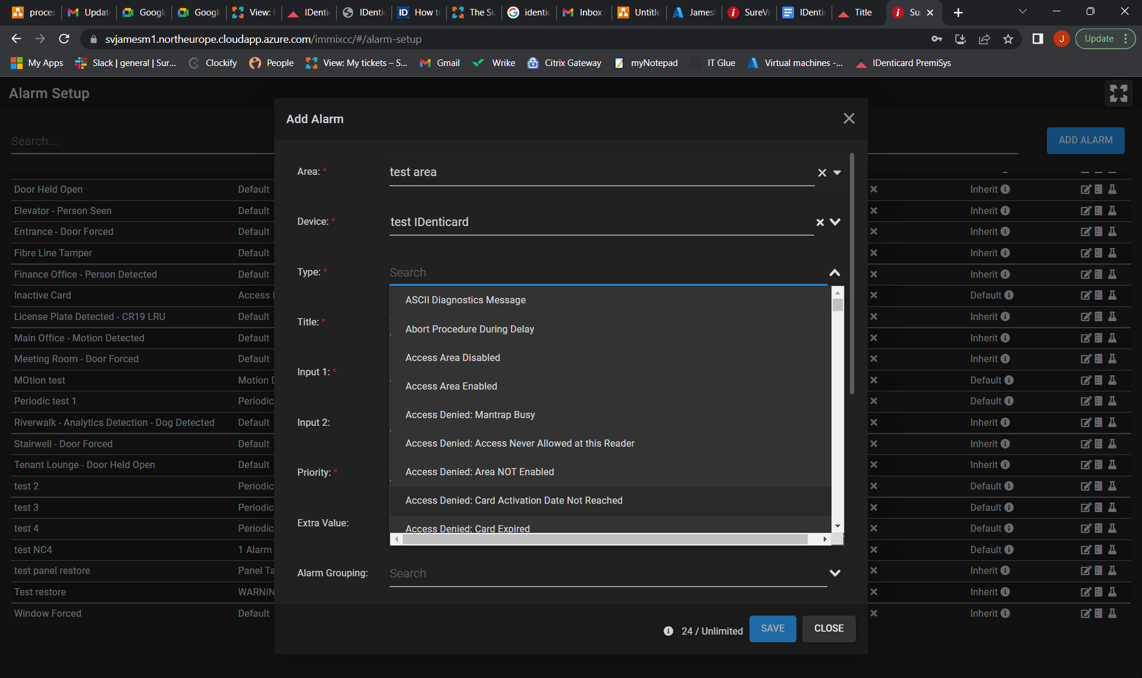
Task: Focus the Alarm Setup Search box
Action: click(142, 141)
